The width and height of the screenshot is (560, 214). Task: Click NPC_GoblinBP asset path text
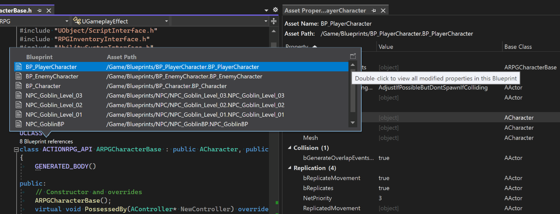(x=177, y=124)
